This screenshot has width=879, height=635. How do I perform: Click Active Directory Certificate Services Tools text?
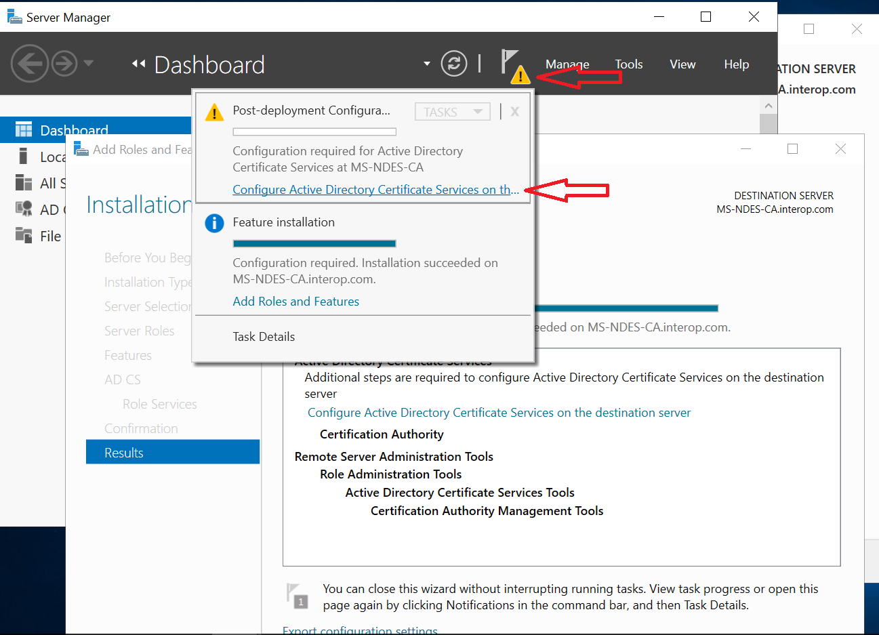click(x=459, y=493)
